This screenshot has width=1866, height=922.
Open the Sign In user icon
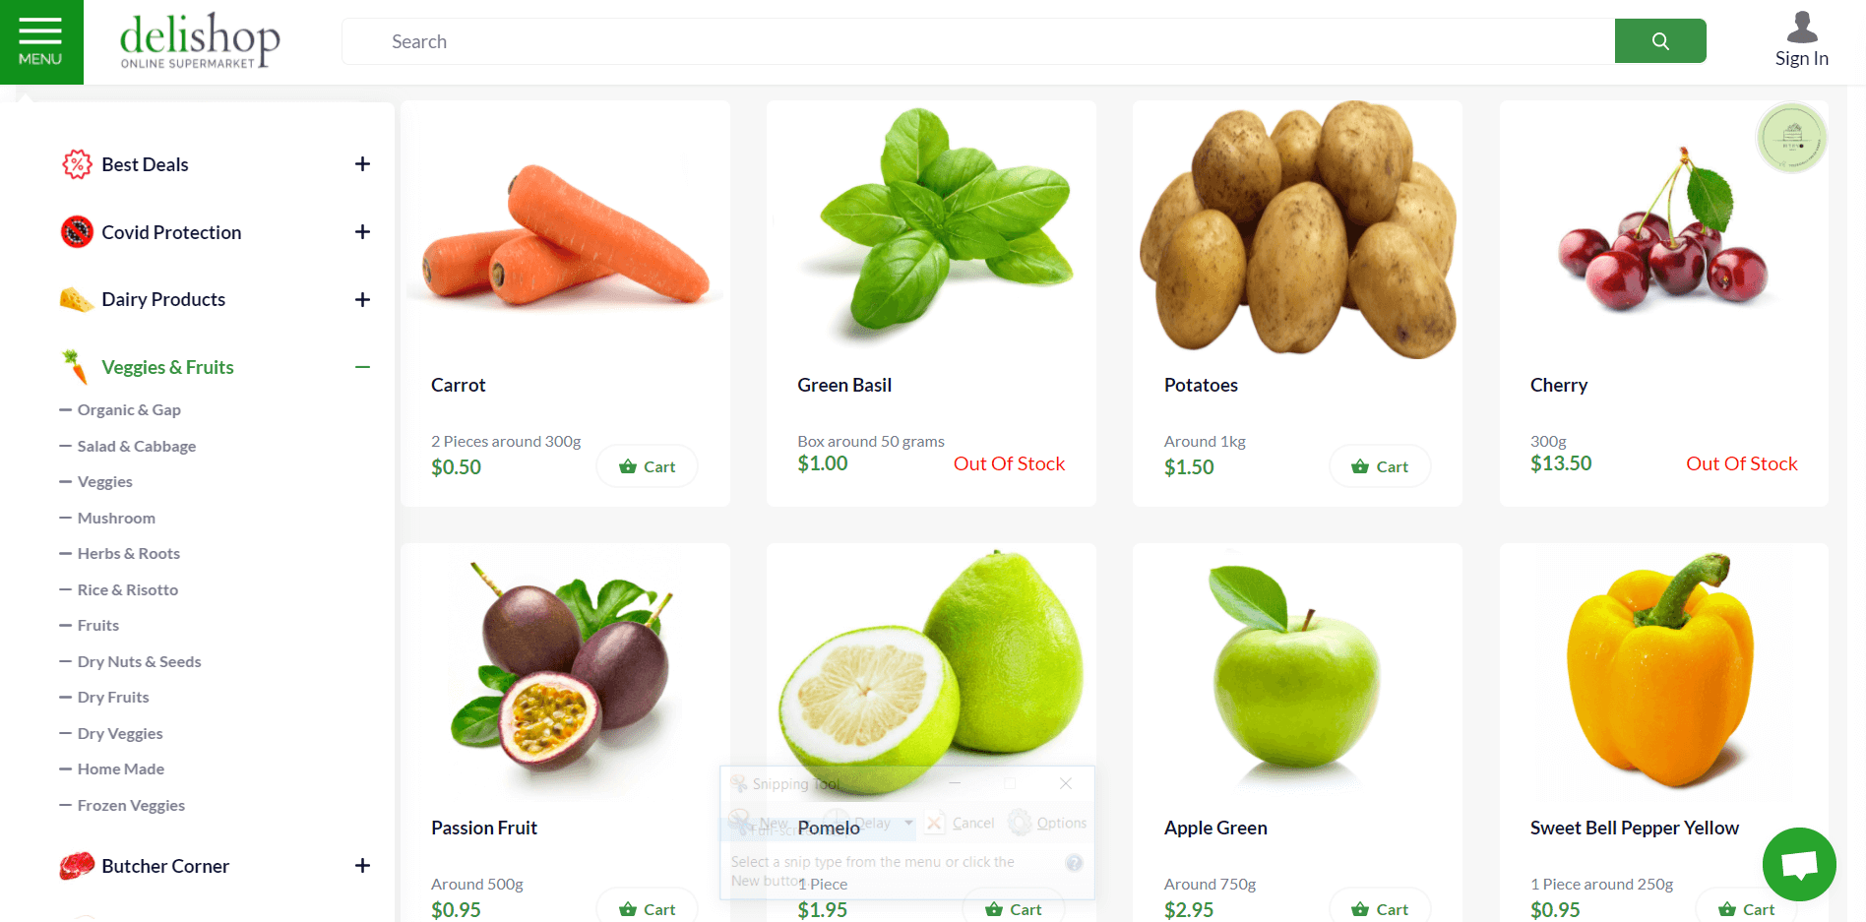click(x=1802, y=28)
